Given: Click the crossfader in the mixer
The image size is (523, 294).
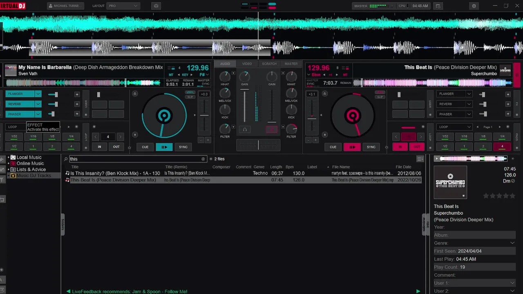Looking at the screenshot, I should pos(258,145).
